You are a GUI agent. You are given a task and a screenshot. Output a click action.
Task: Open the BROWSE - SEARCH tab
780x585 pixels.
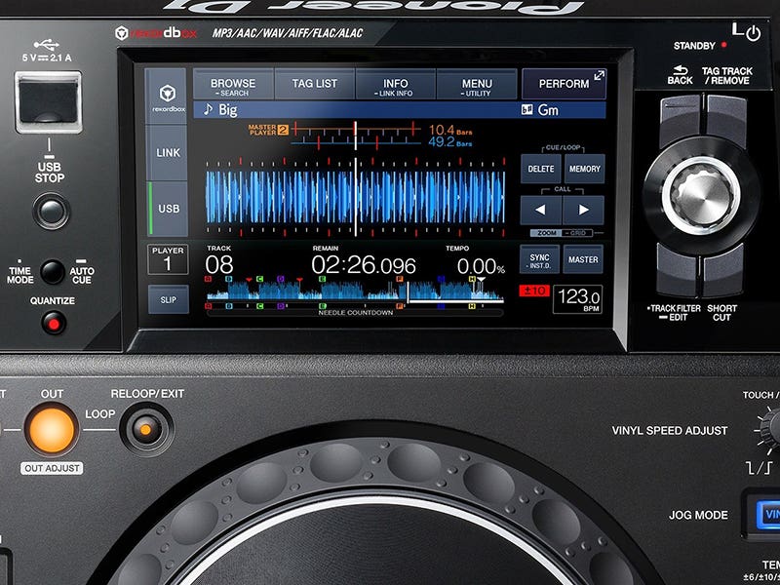click(233, 84)
